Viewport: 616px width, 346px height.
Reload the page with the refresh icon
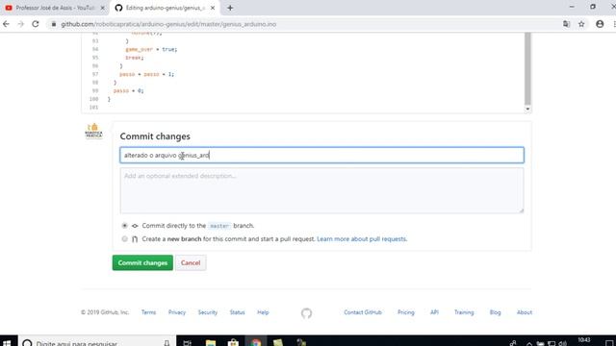pos(36,24)
